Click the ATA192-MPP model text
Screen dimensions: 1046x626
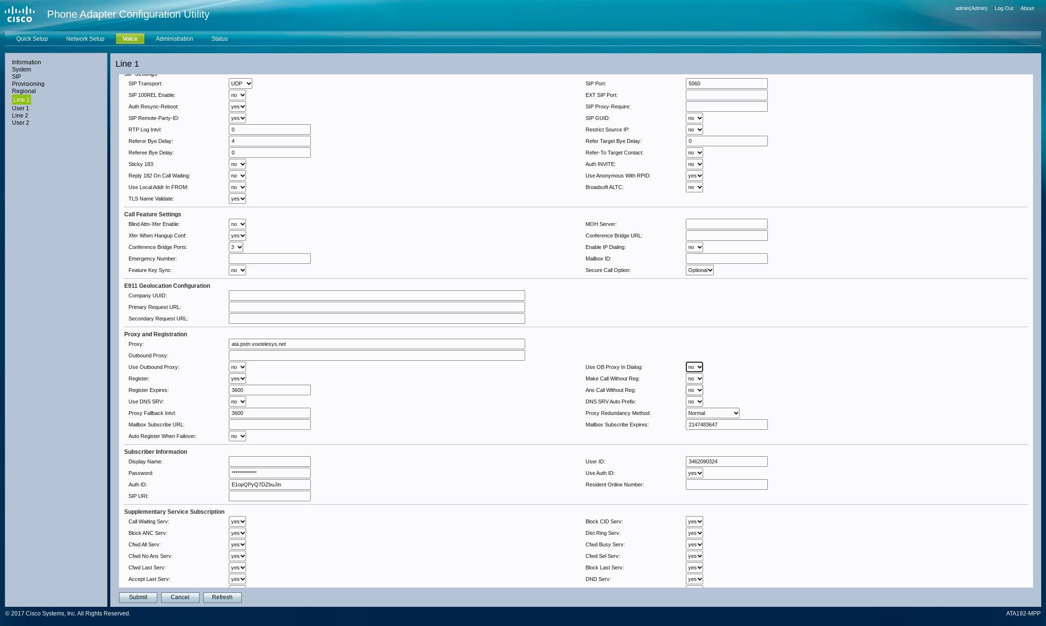tap(1023, 614)
